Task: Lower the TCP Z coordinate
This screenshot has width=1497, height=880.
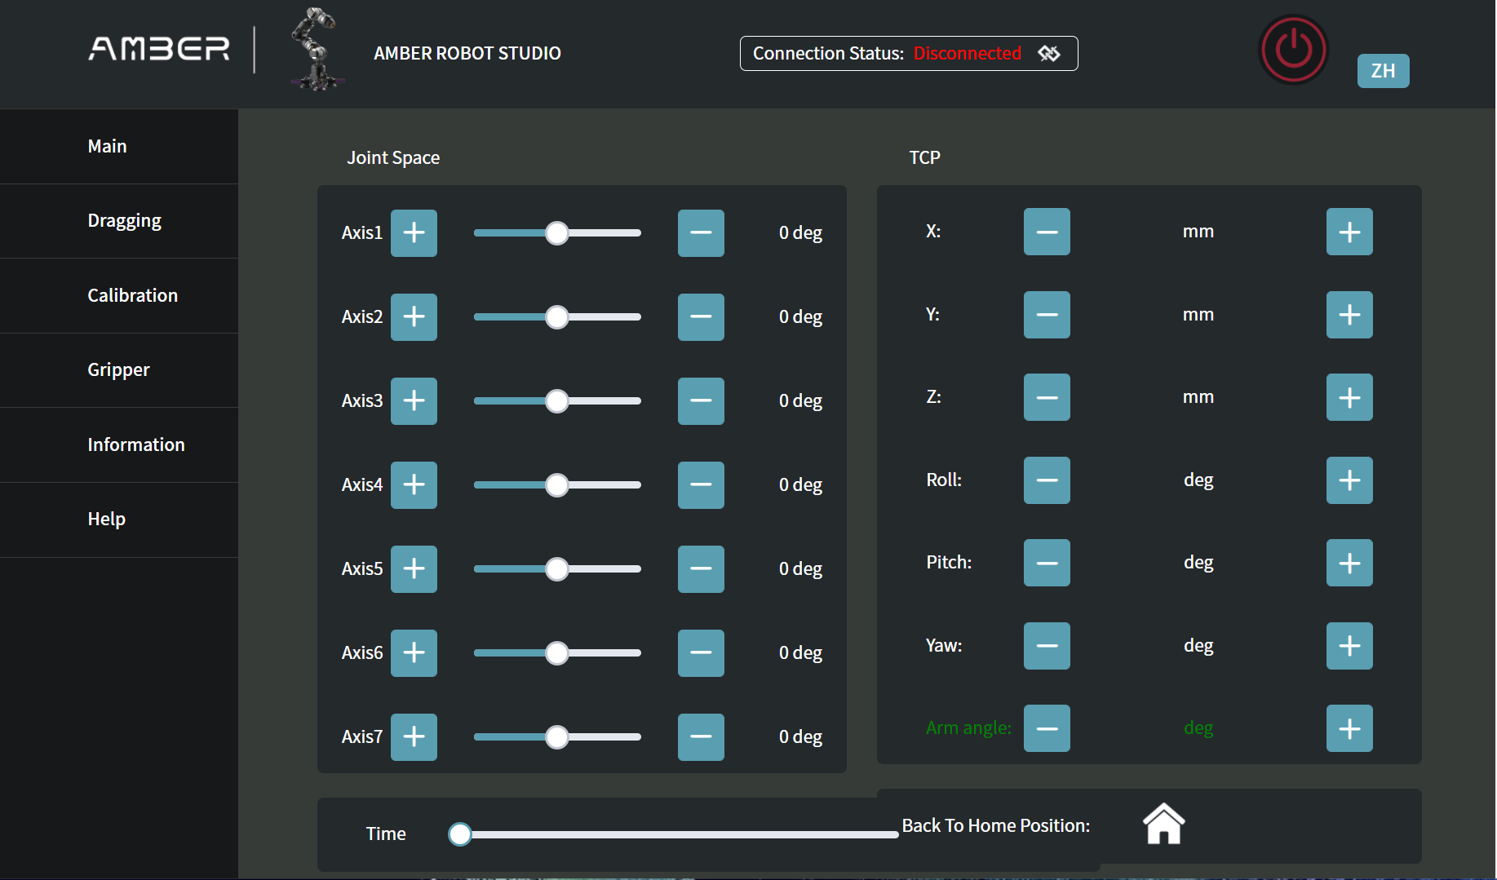Action: (1047, 397)
